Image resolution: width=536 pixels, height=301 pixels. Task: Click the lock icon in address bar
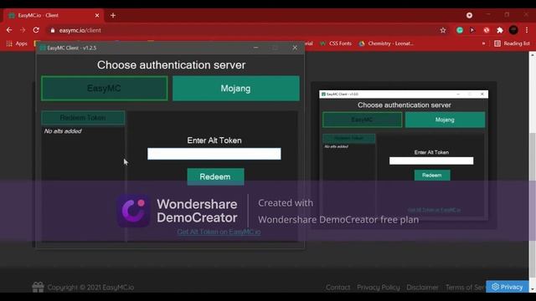[x=52, y=30]
